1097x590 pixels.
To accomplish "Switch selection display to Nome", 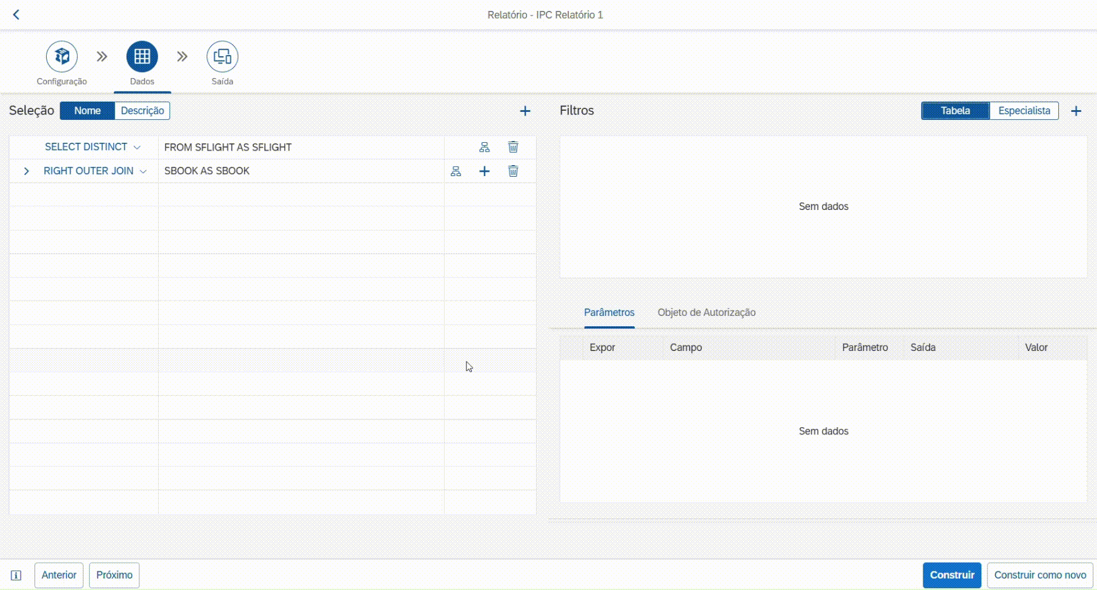I will point(87,111).
